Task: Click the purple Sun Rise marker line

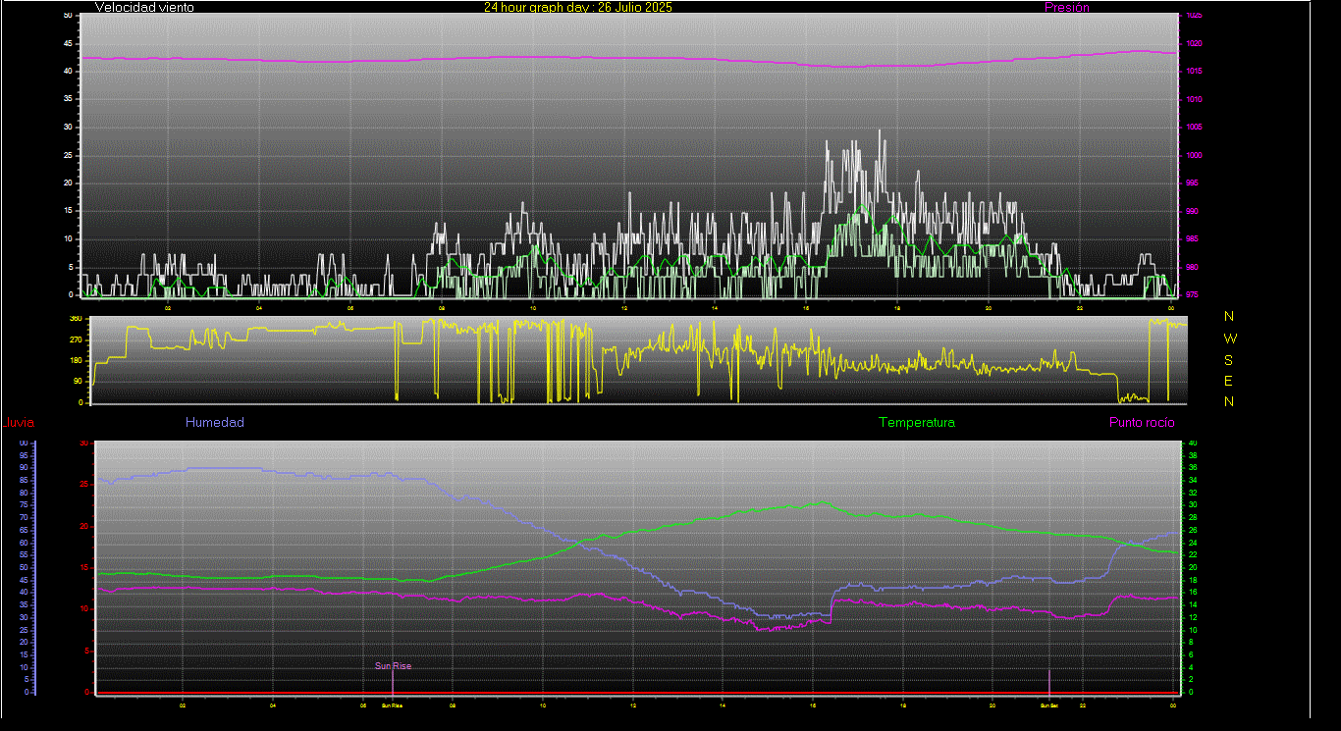Action: (393, 681)
